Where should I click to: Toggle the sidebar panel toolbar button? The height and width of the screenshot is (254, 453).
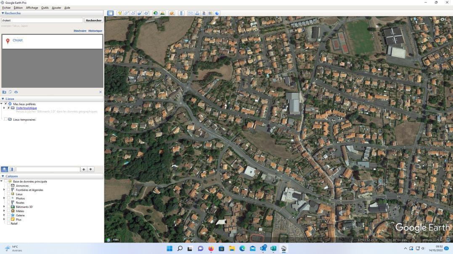[x=110, y=13]
